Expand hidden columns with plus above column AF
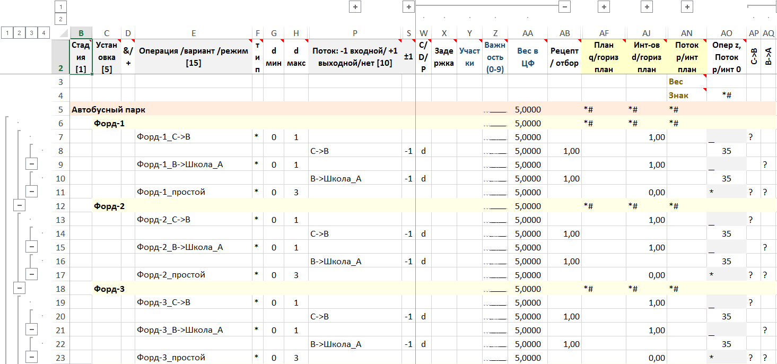The image size is (777, 364). pyautogui.click(x=604, y=7)
